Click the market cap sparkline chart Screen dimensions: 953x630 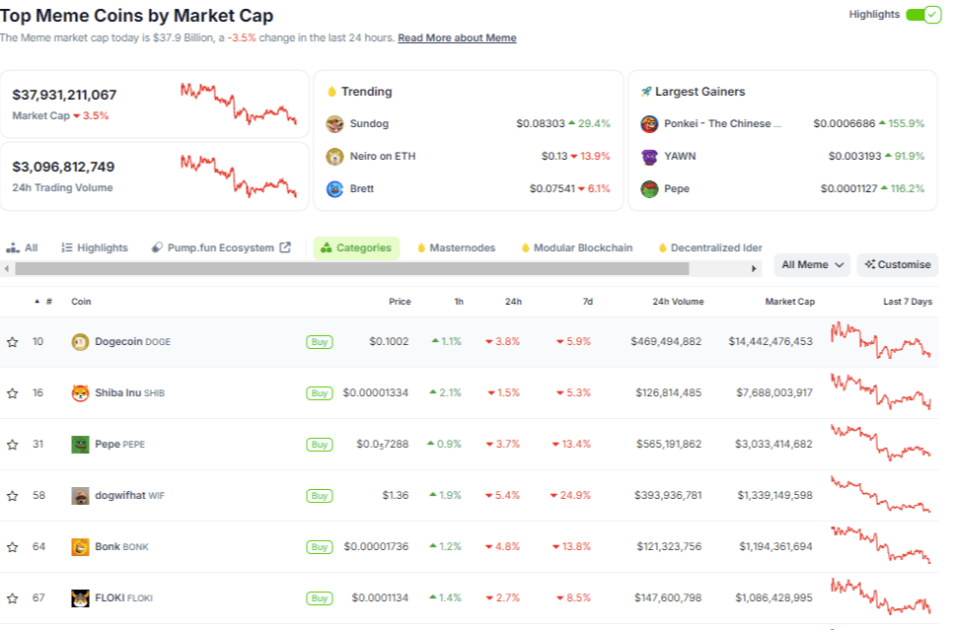pyautogui.click(x=239, y=104)
